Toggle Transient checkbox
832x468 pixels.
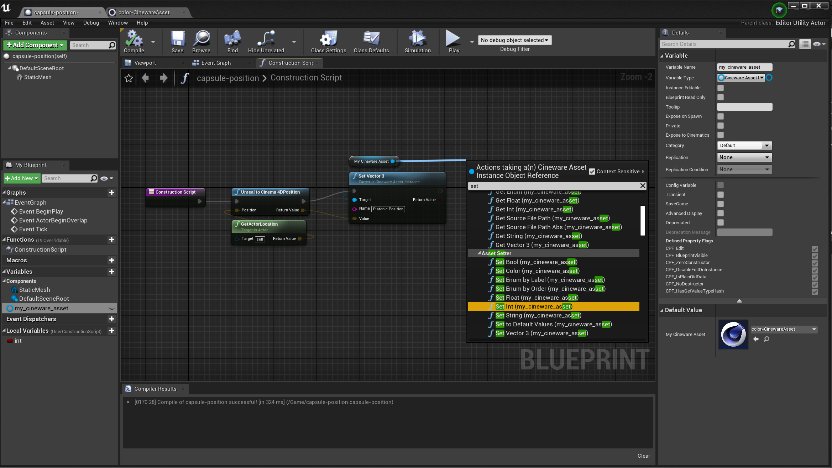coord(721,195)
